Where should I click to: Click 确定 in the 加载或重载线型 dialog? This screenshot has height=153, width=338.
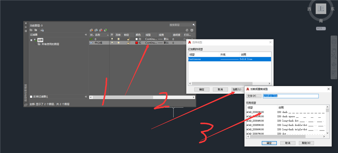click(269, 143)
